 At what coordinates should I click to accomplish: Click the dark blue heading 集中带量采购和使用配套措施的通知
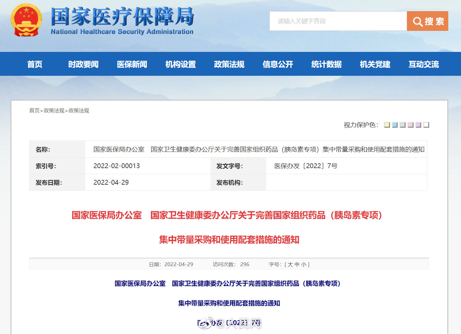click(229, 303)
